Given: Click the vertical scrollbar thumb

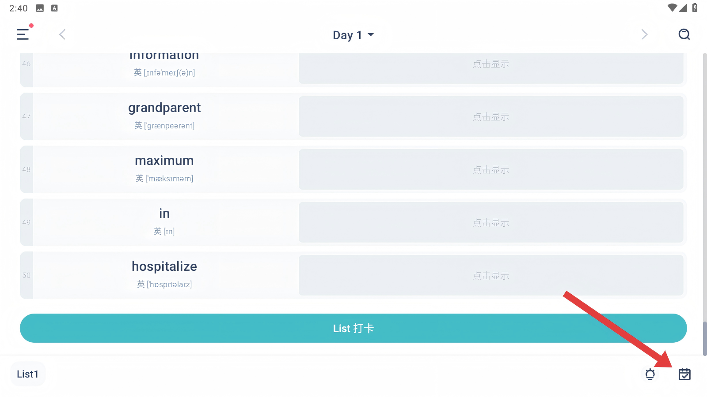Looking at the screenshot, I should pyautogui.click(x=704, y=338).
